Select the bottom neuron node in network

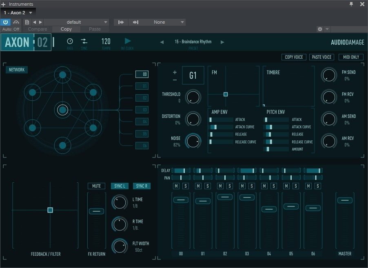tap(62, 145)
